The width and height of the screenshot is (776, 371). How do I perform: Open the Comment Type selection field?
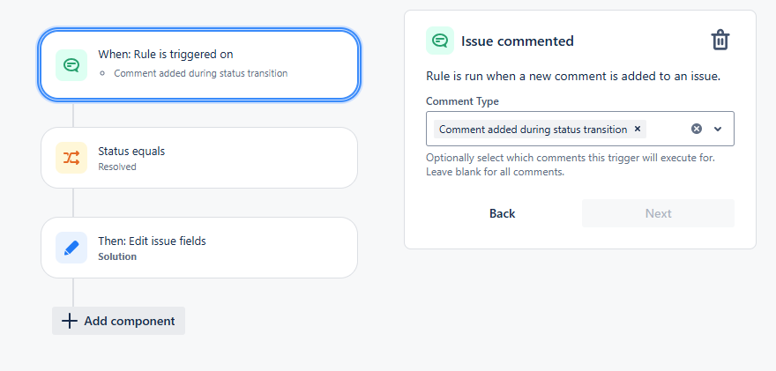click(x=580, y=129)
